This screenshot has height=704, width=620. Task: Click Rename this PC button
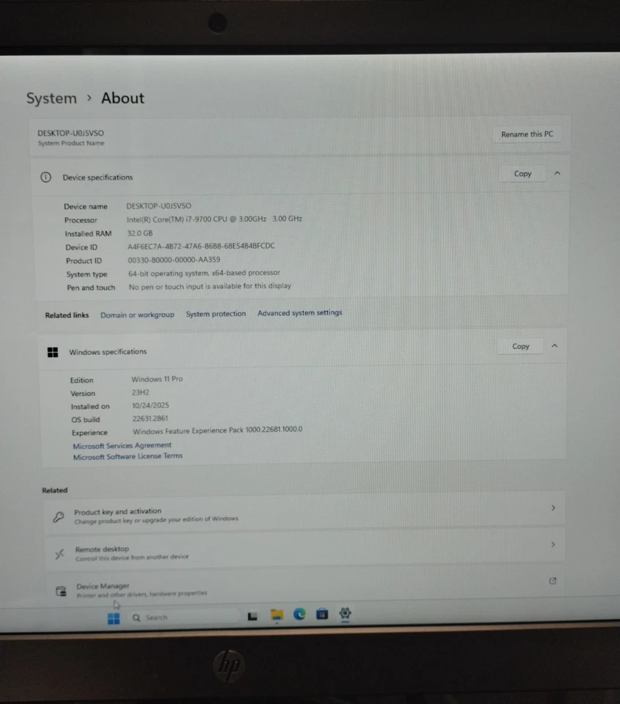[x=527, y=134]
